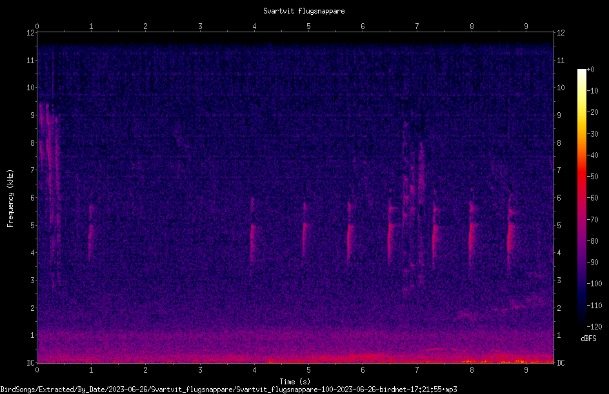Click the '9' tick on the bottom time axis

coord(526,370)
